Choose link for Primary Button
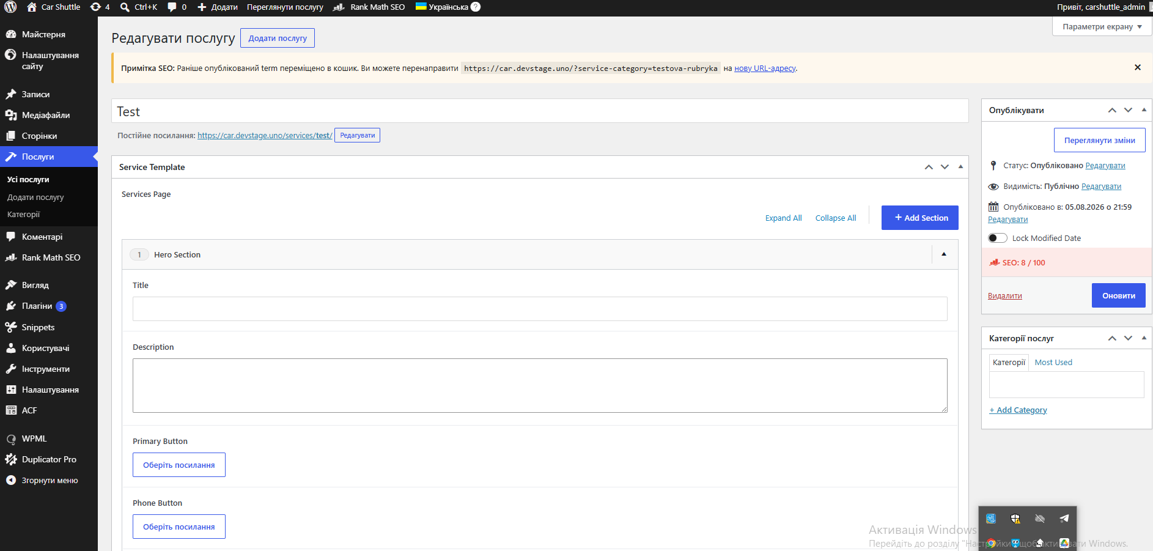The image size is (1153, 551). tap(179, 465)
